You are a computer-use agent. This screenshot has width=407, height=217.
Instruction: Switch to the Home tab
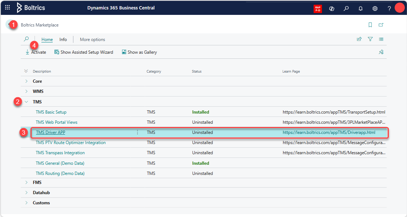47,40
